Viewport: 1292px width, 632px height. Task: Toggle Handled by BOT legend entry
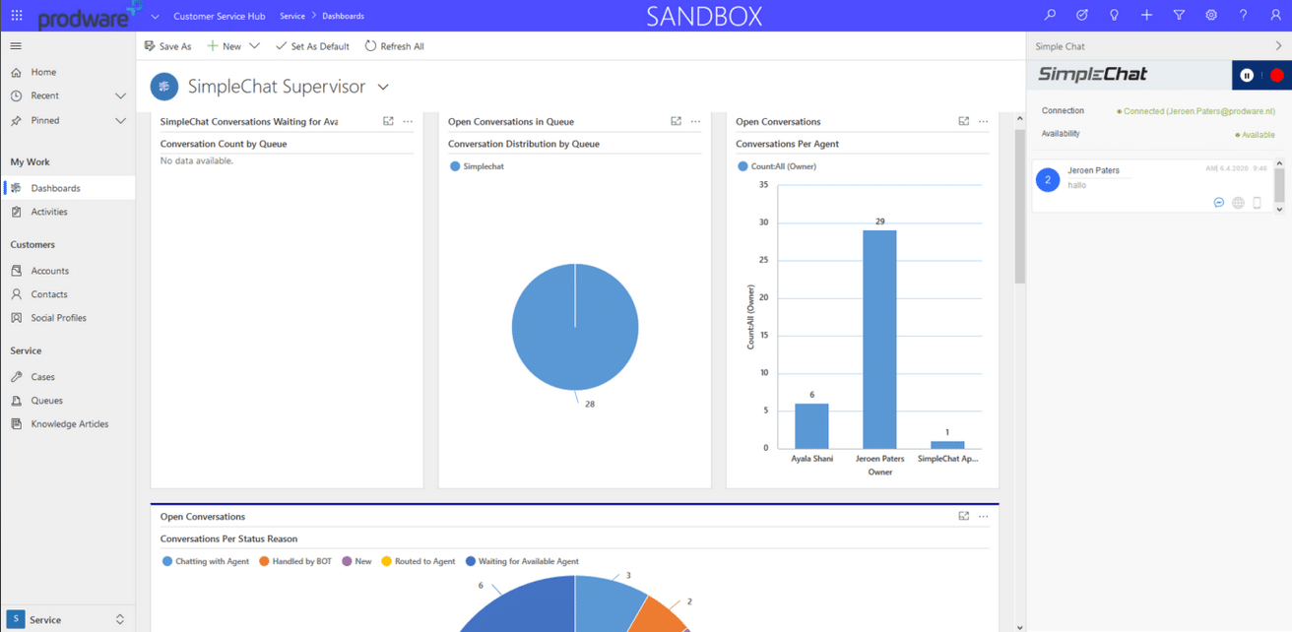[x=295, y=561]
